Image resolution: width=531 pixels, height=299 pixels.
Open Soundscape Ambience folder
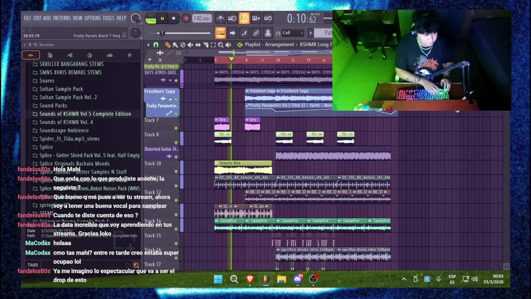[64, 130]
